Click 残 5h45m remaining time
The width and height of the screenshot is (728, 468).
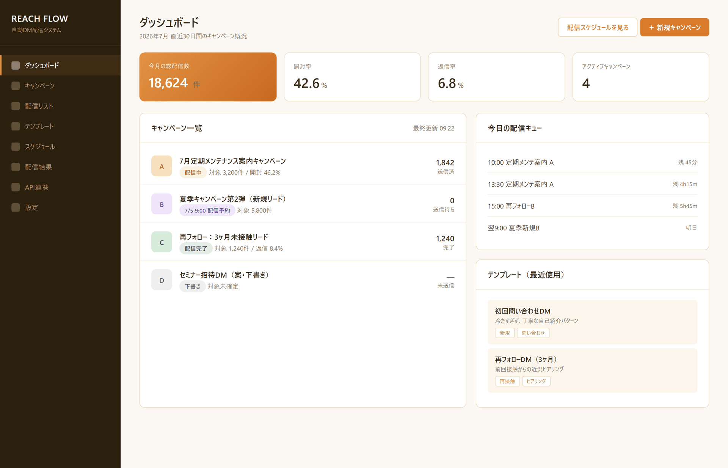(685, 206)
